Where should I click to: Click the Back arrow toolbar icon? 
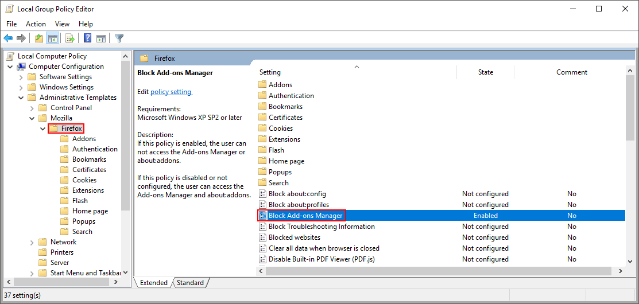click(8, 38)
